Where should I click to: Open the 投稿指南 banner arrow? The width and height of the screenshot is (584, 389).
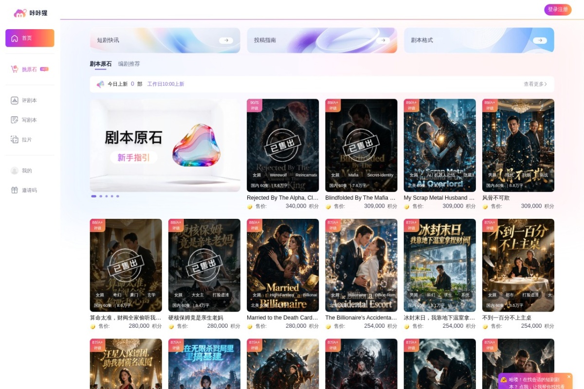point(383,40)
